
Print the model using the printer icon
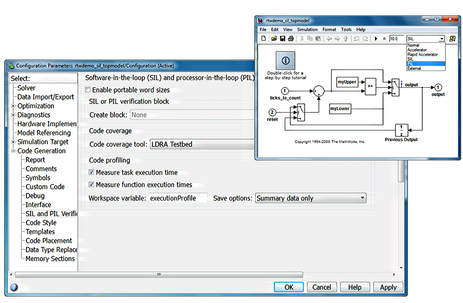(x=291, y=38)
